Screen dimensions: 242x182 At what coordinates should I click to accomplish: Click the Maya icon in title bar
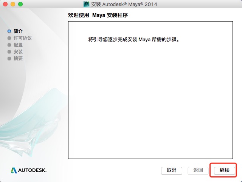coord(87,4)
